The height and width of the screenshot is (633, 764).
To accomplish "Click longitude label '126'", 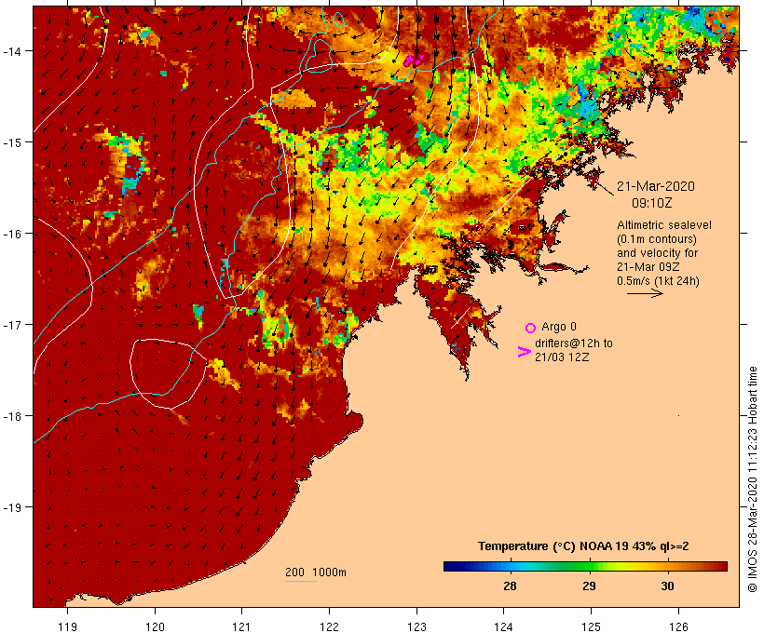I will coord(678,627).
